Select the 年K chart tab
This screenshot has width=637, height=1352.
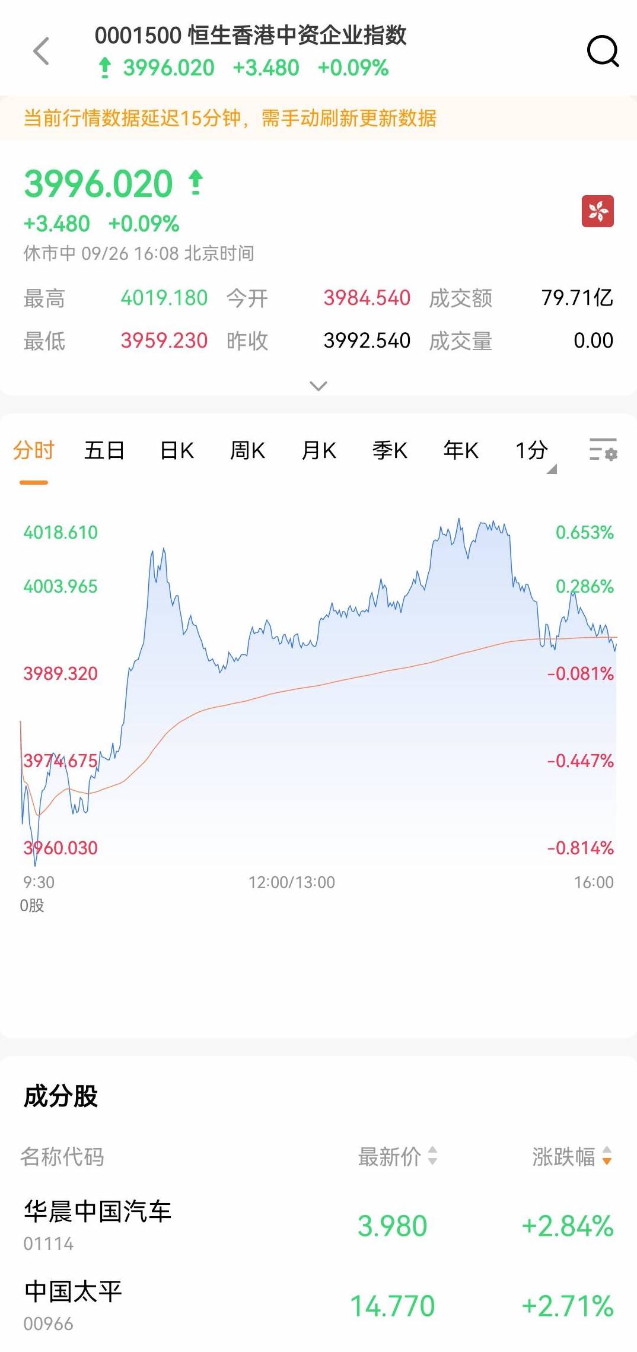[x=461, y=451]
